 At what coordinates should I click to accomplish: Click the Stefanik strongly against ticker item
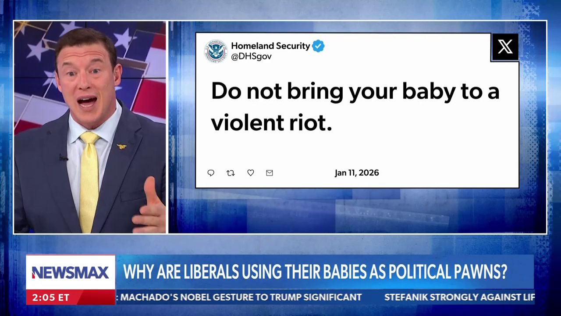pyautogui.click(x=459, y=297)
